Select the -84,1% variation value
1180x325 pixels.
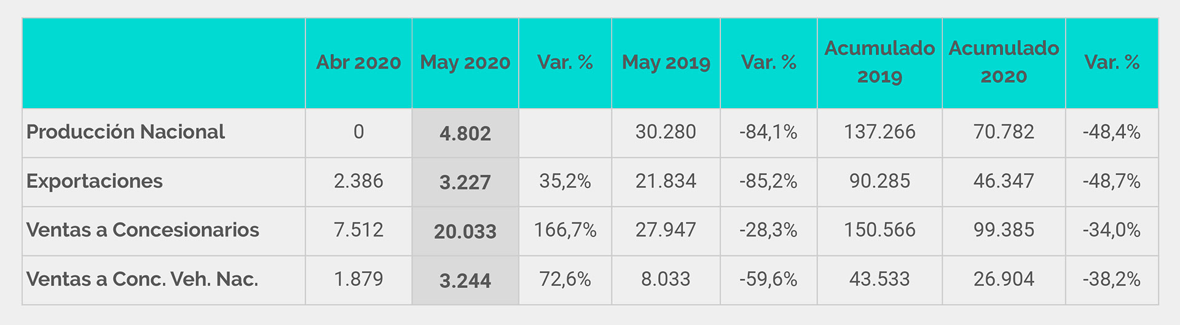click(x=768, y=132)
